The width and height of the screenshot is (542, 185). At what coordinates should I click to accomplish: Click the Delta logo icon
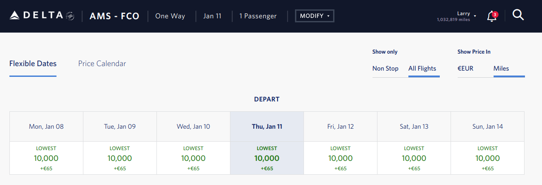pyautogui.click(x=15, y=16)
